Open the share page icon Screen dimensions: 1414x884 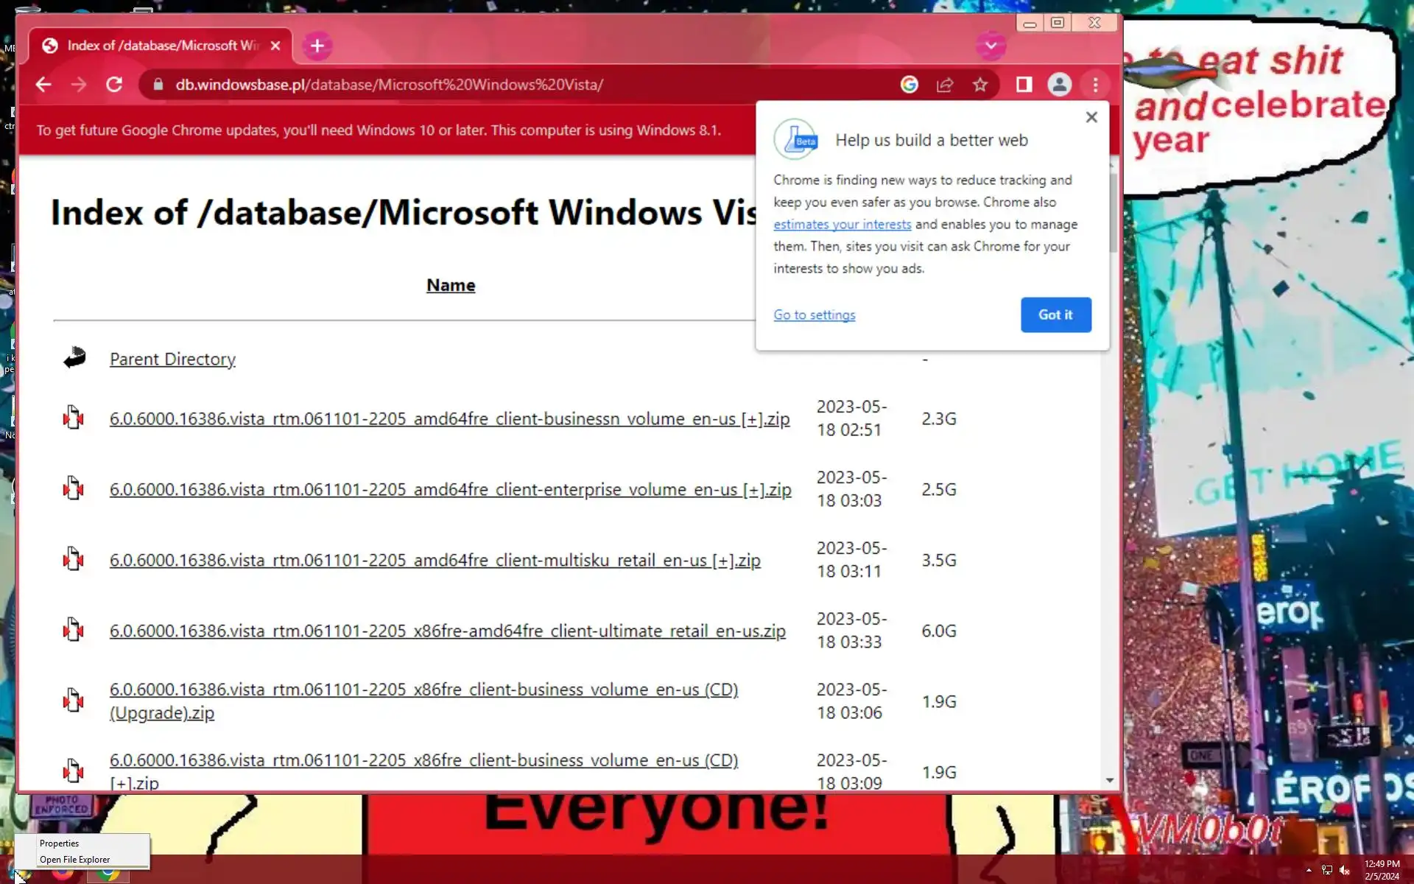click(x=945, y=85)
